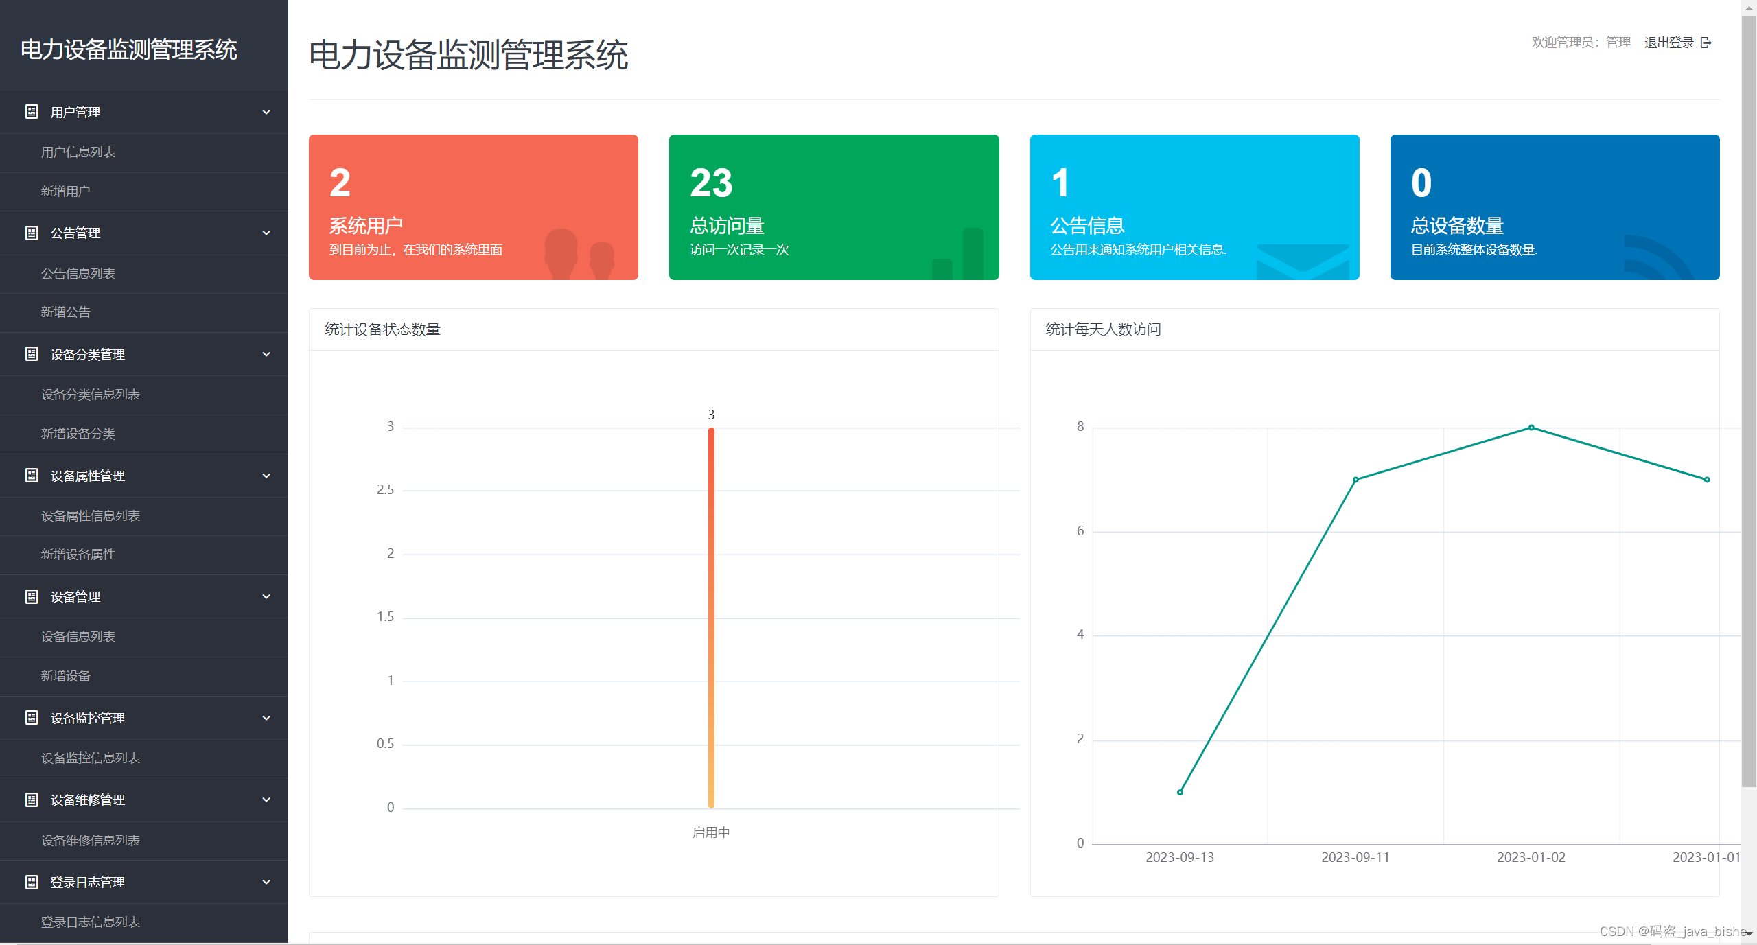The width and height of the screenshot is (1757, 945).
Task: Click the 设备监控管理 list icon
Action: click(32, 718)
